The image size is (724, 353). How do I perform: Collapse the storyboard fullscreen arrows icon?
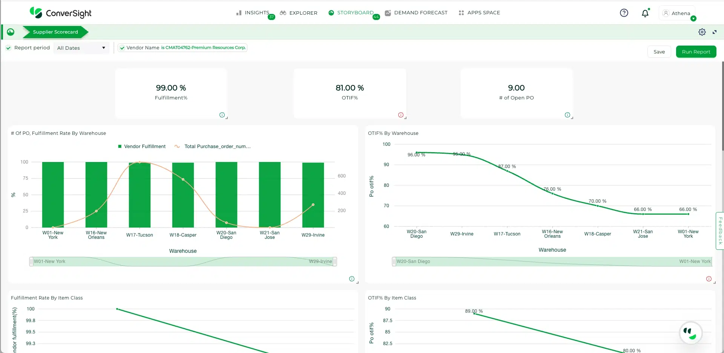(x=715, y=32)
